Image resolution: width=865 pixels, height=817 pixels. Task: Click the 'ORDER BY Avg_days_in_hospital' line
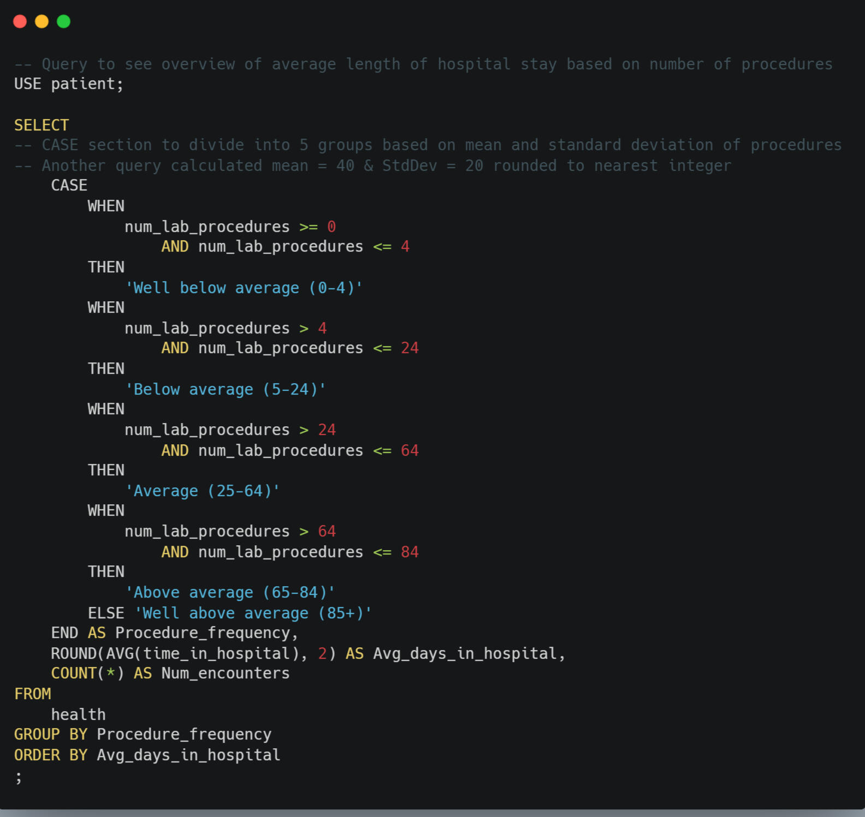147,755
